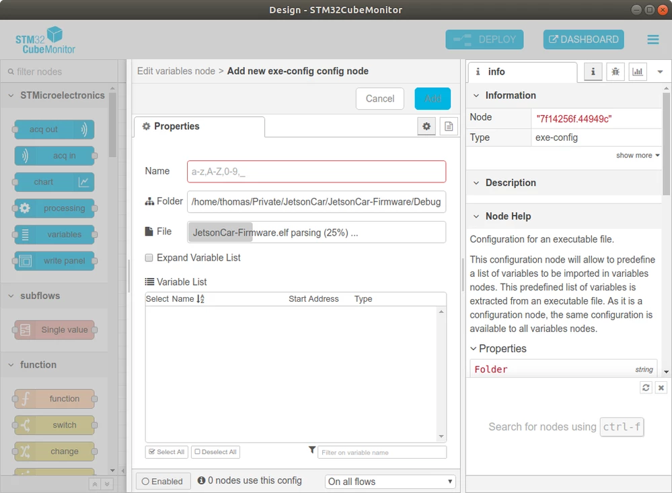The image size is (672, 493).
Task: Open the node description document icon
Action: [x=449, y=126]
